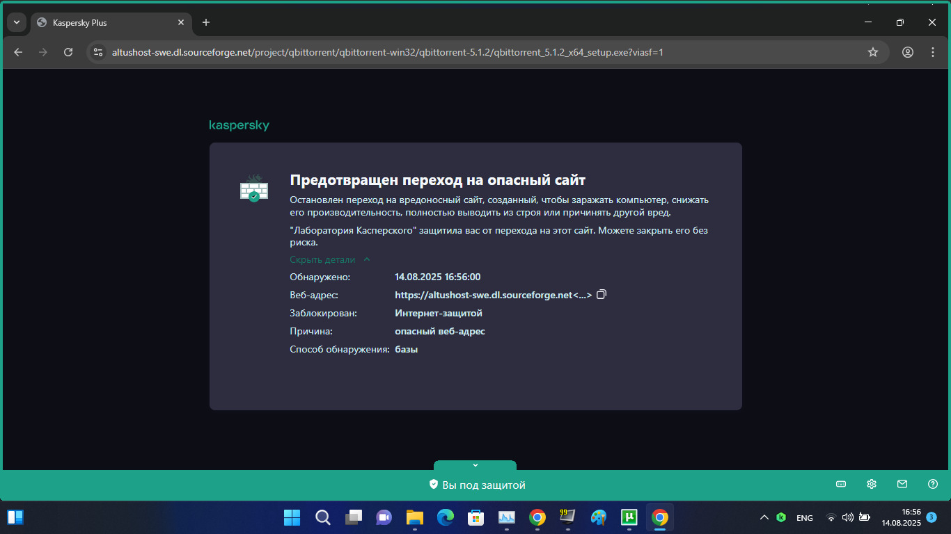Open Microsoft Edge from the taskbar
The height and width of the screenshot is (534, 951).
[446, 517]
